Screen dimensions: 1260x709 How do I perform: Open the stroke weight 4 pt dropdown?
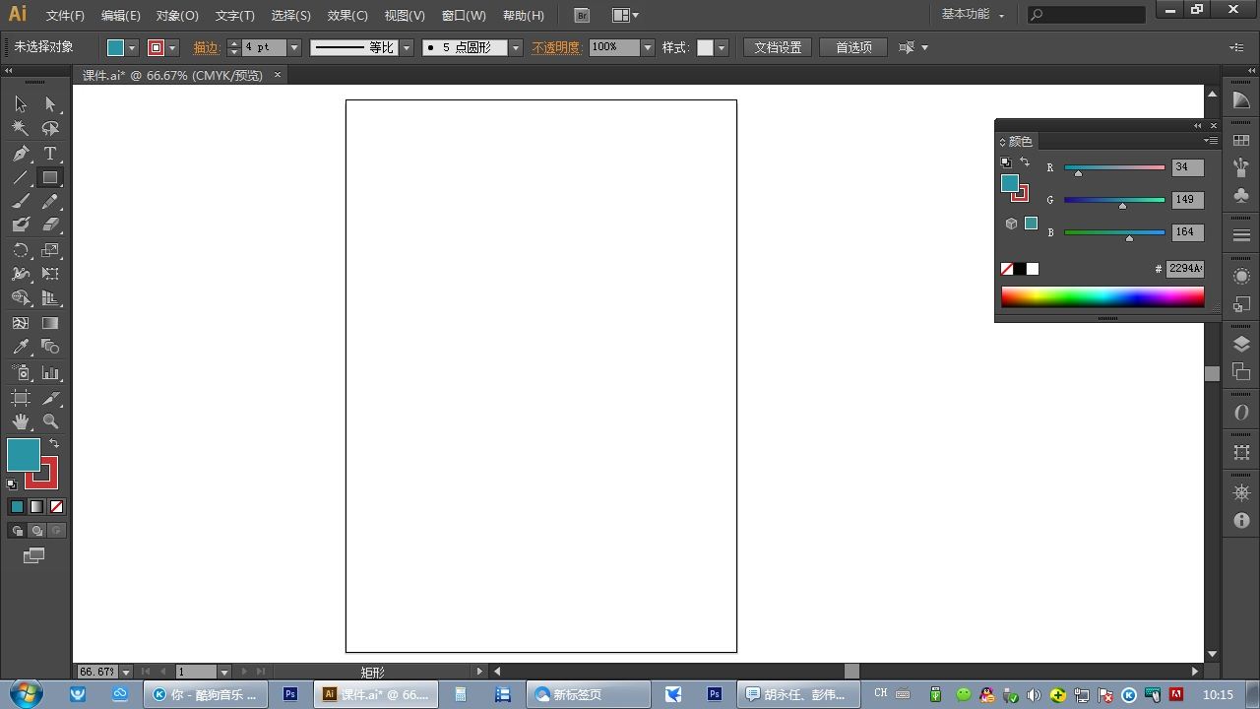293,47
